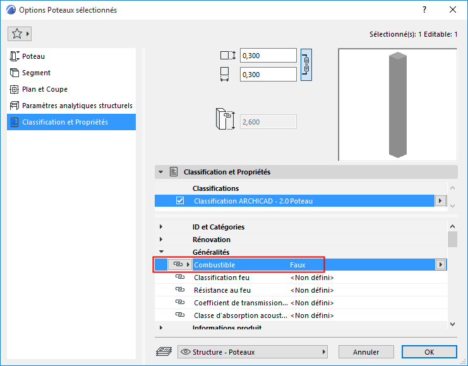Image resolution: width=468 pixels, height=366 pixels.
Task: Click the link icon on the Combustible row
Action: coord(177,265)
